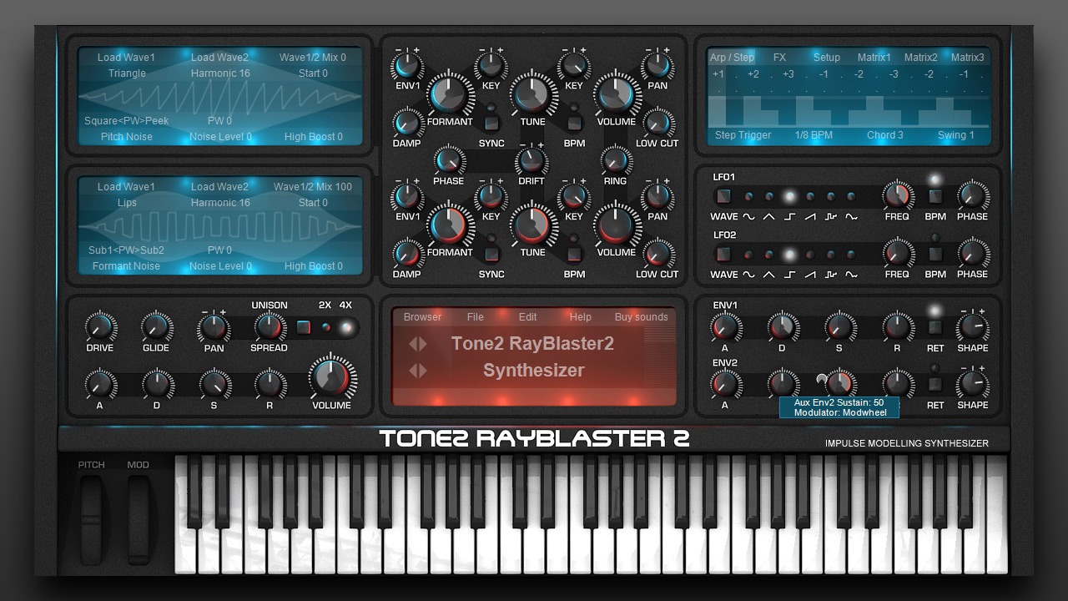Click the PITCH wheel
Screen dimensions: 1068x601
92,518
